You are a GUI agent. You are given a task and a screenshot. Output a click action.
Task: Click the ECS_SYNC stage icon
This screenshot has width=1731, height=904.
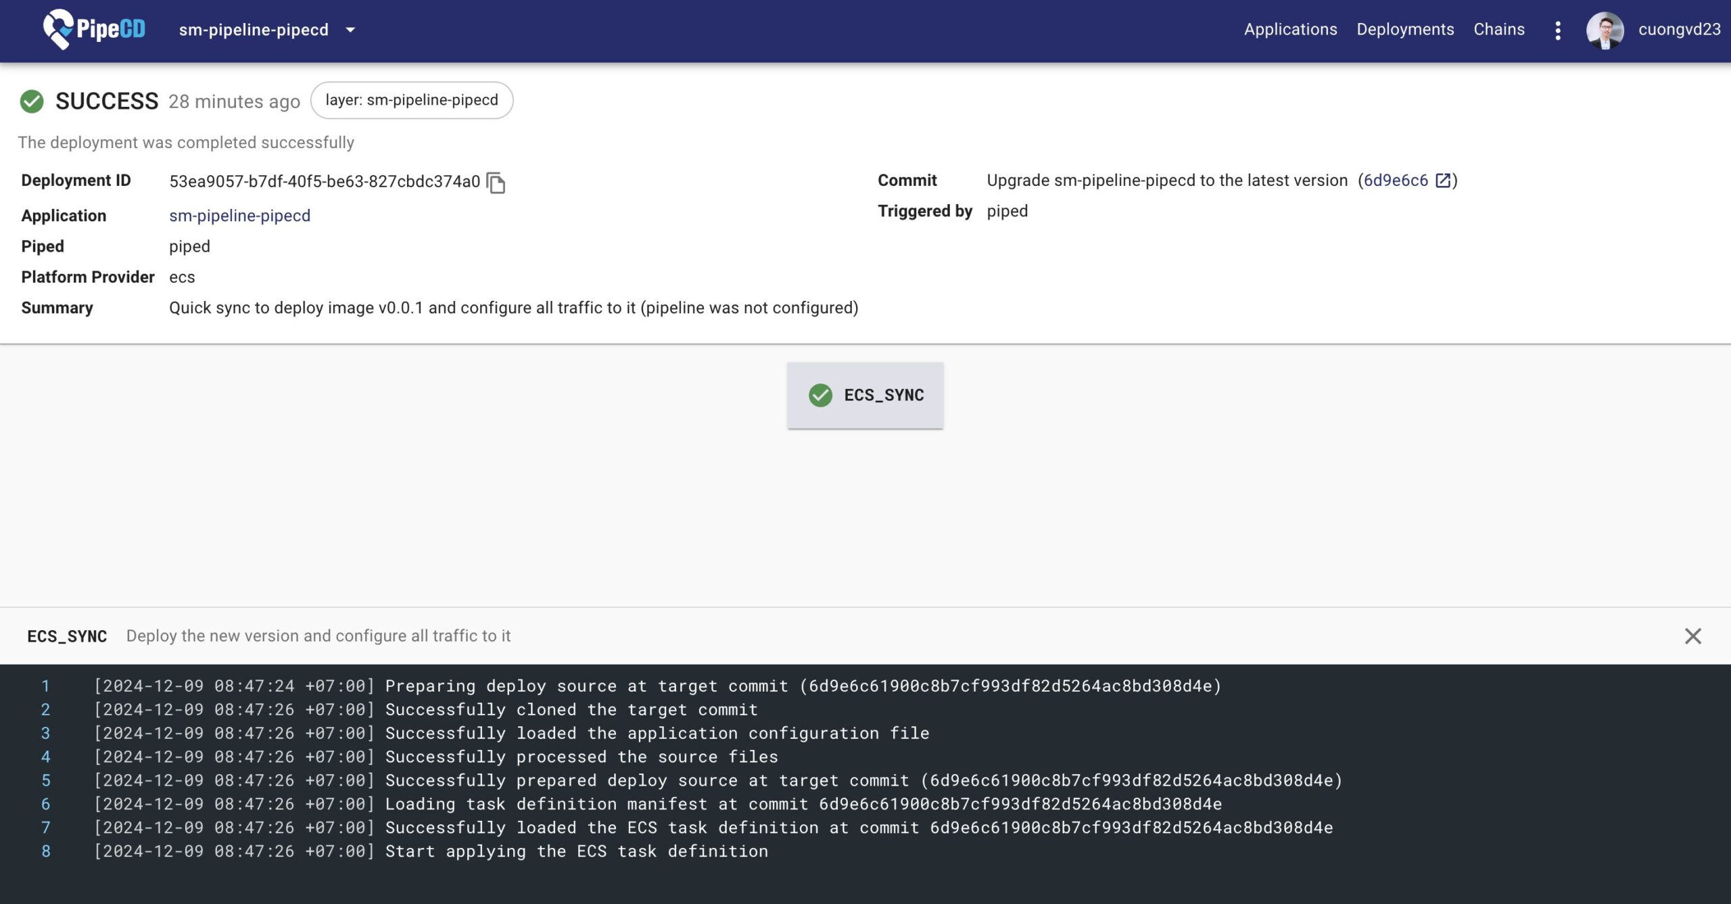coord(820,395)
